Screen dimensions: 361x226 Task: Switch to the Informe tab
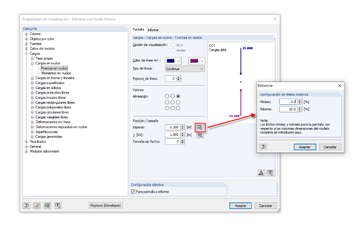click(153, 30)
